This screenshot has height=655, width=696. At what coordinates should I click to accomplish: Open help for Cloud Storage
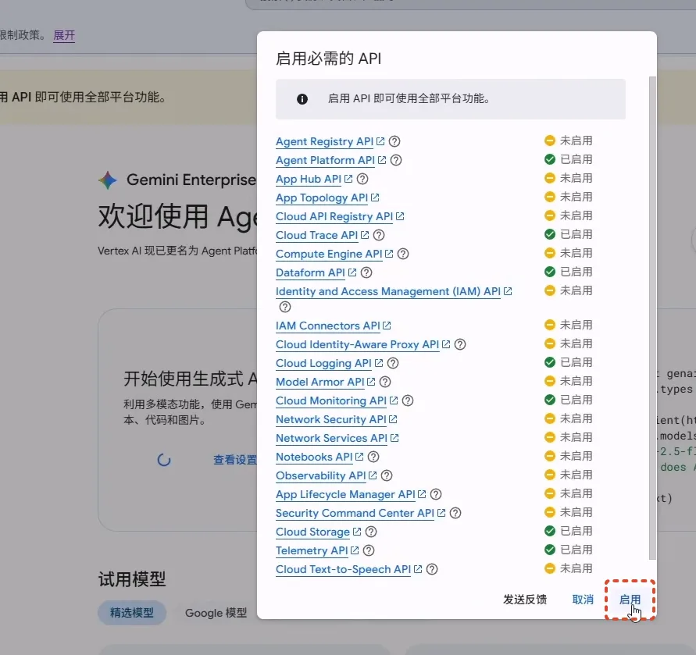pos(371,532)
